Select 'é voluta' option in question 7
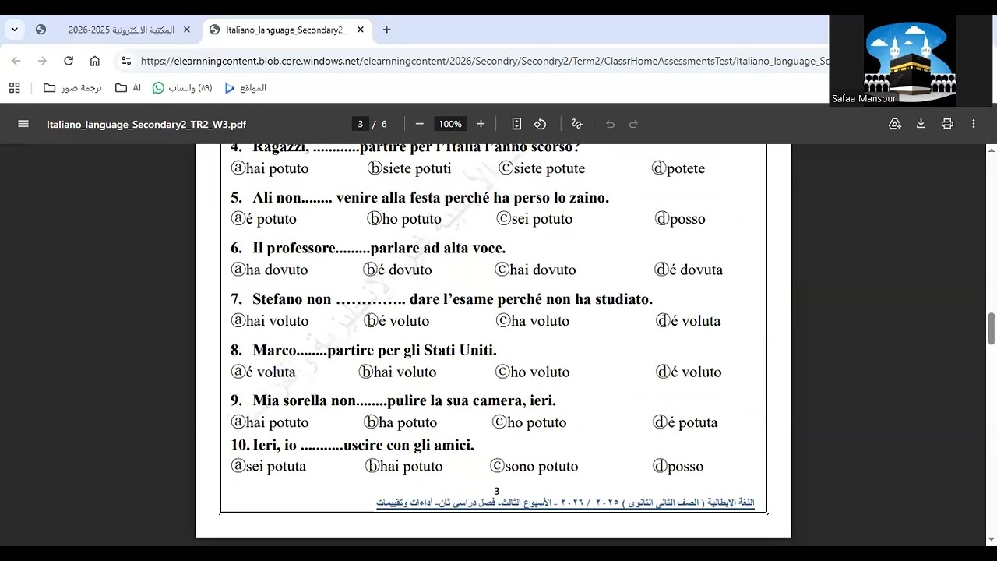 click(689, 321)
